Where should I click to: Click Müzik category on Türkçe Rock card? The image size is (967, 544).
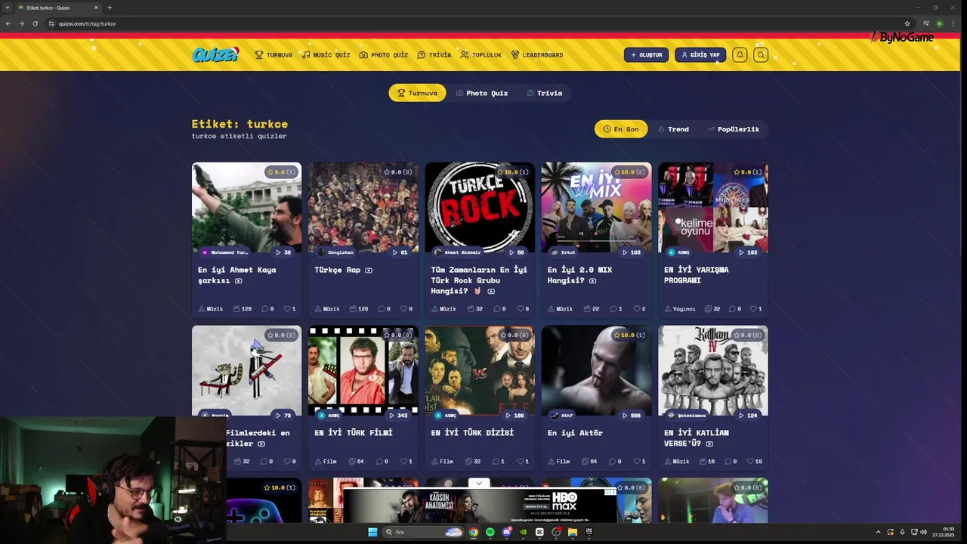tap(443, 309)
